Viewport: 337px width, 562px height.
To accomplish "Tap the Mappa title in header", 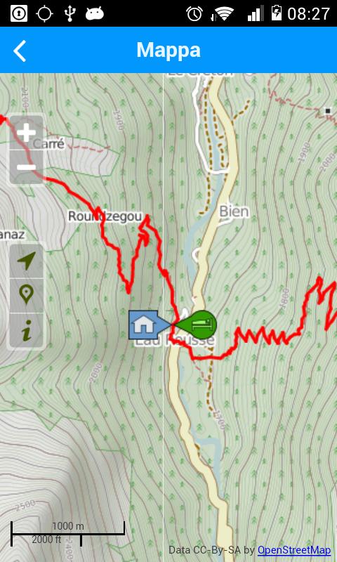I will click(168, 50).
